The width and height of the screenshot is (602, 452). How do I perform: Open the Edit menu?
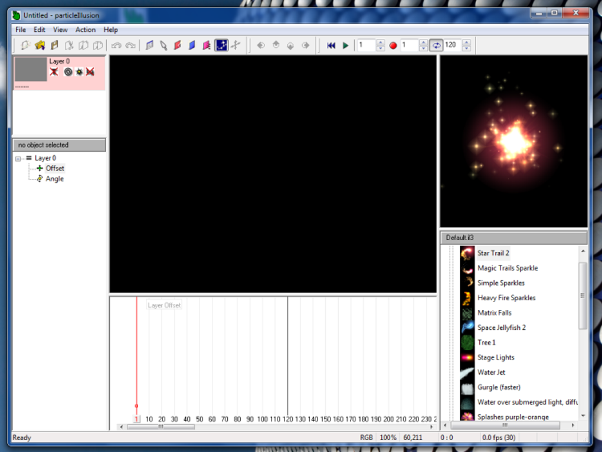tap(39, 30)
